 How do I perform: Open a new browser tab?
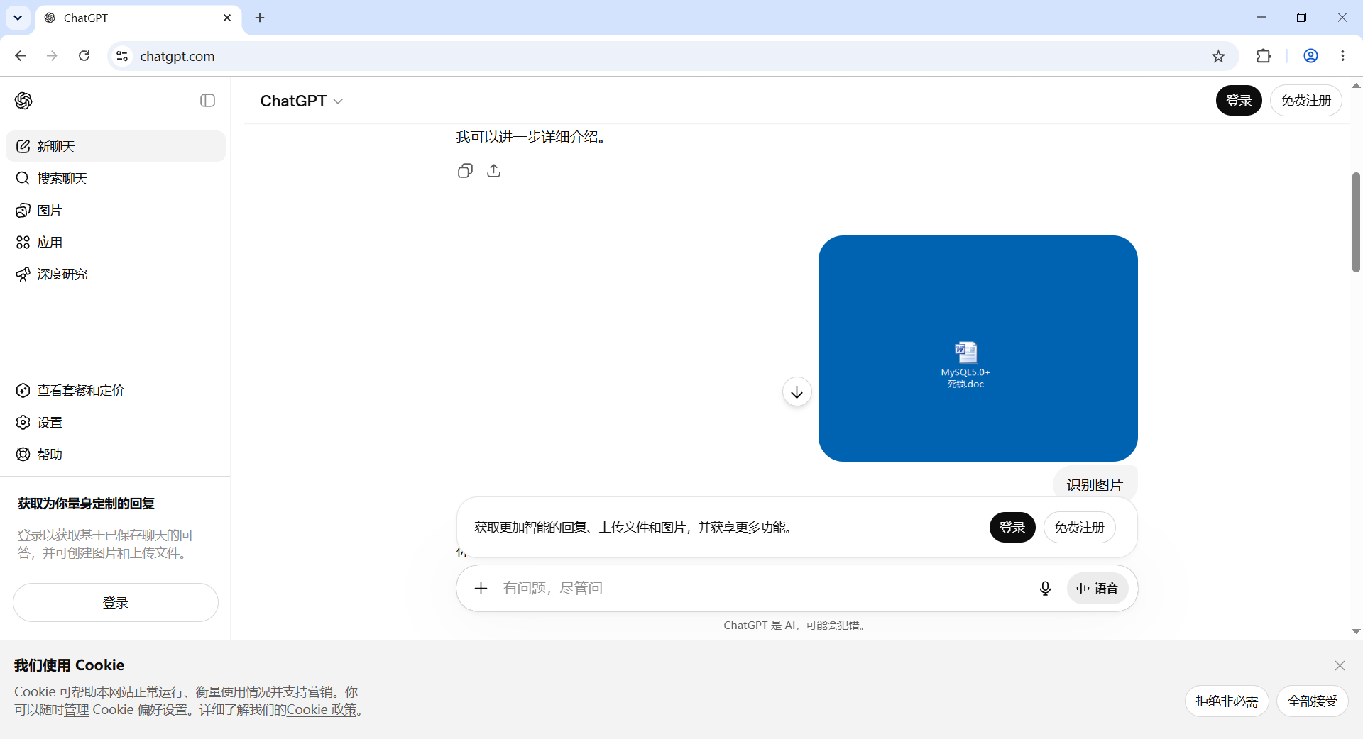pos(260,18)
